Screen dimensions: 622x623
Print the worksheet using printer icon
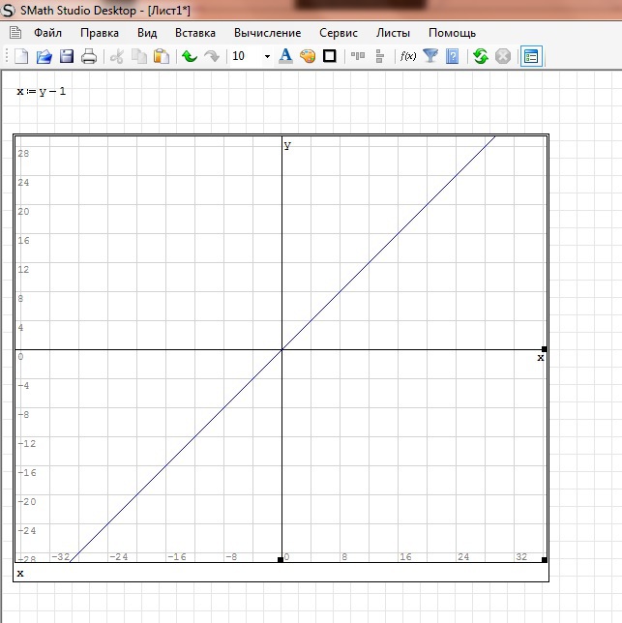pyautogui.click(x=89, y=56)
